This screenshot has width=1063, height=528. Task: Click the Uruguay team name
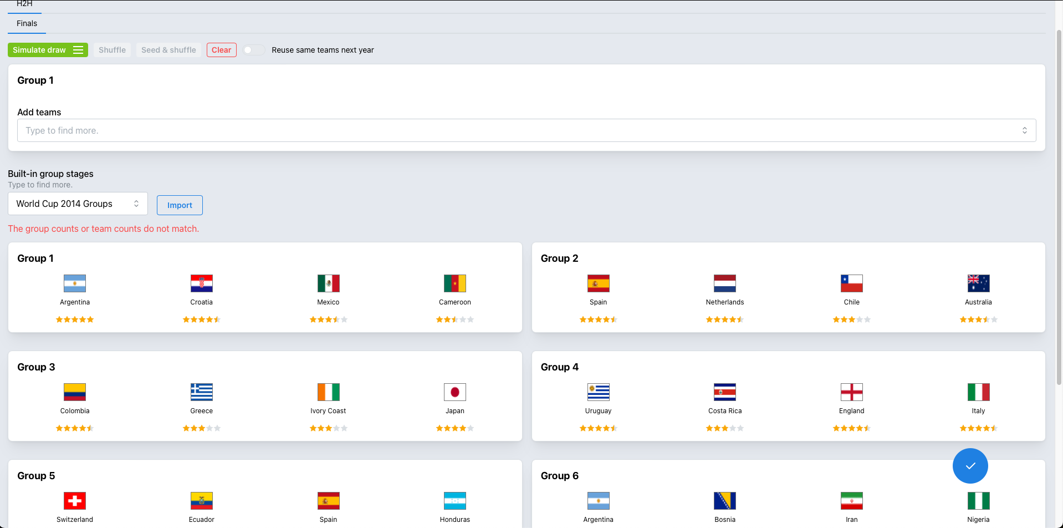599,411
